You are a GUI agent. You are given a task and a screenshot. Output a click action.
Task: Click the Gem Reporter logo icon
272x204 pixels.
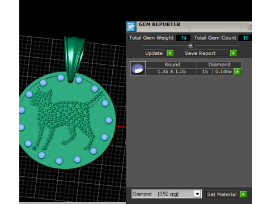coord(131,27)
